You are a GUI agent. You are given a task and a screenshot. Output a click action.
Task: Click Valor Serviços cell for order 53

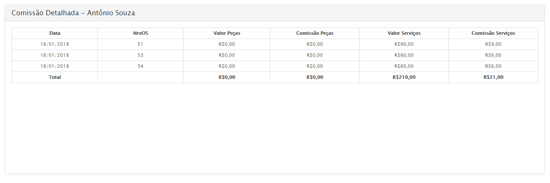(x=404, y=55)
